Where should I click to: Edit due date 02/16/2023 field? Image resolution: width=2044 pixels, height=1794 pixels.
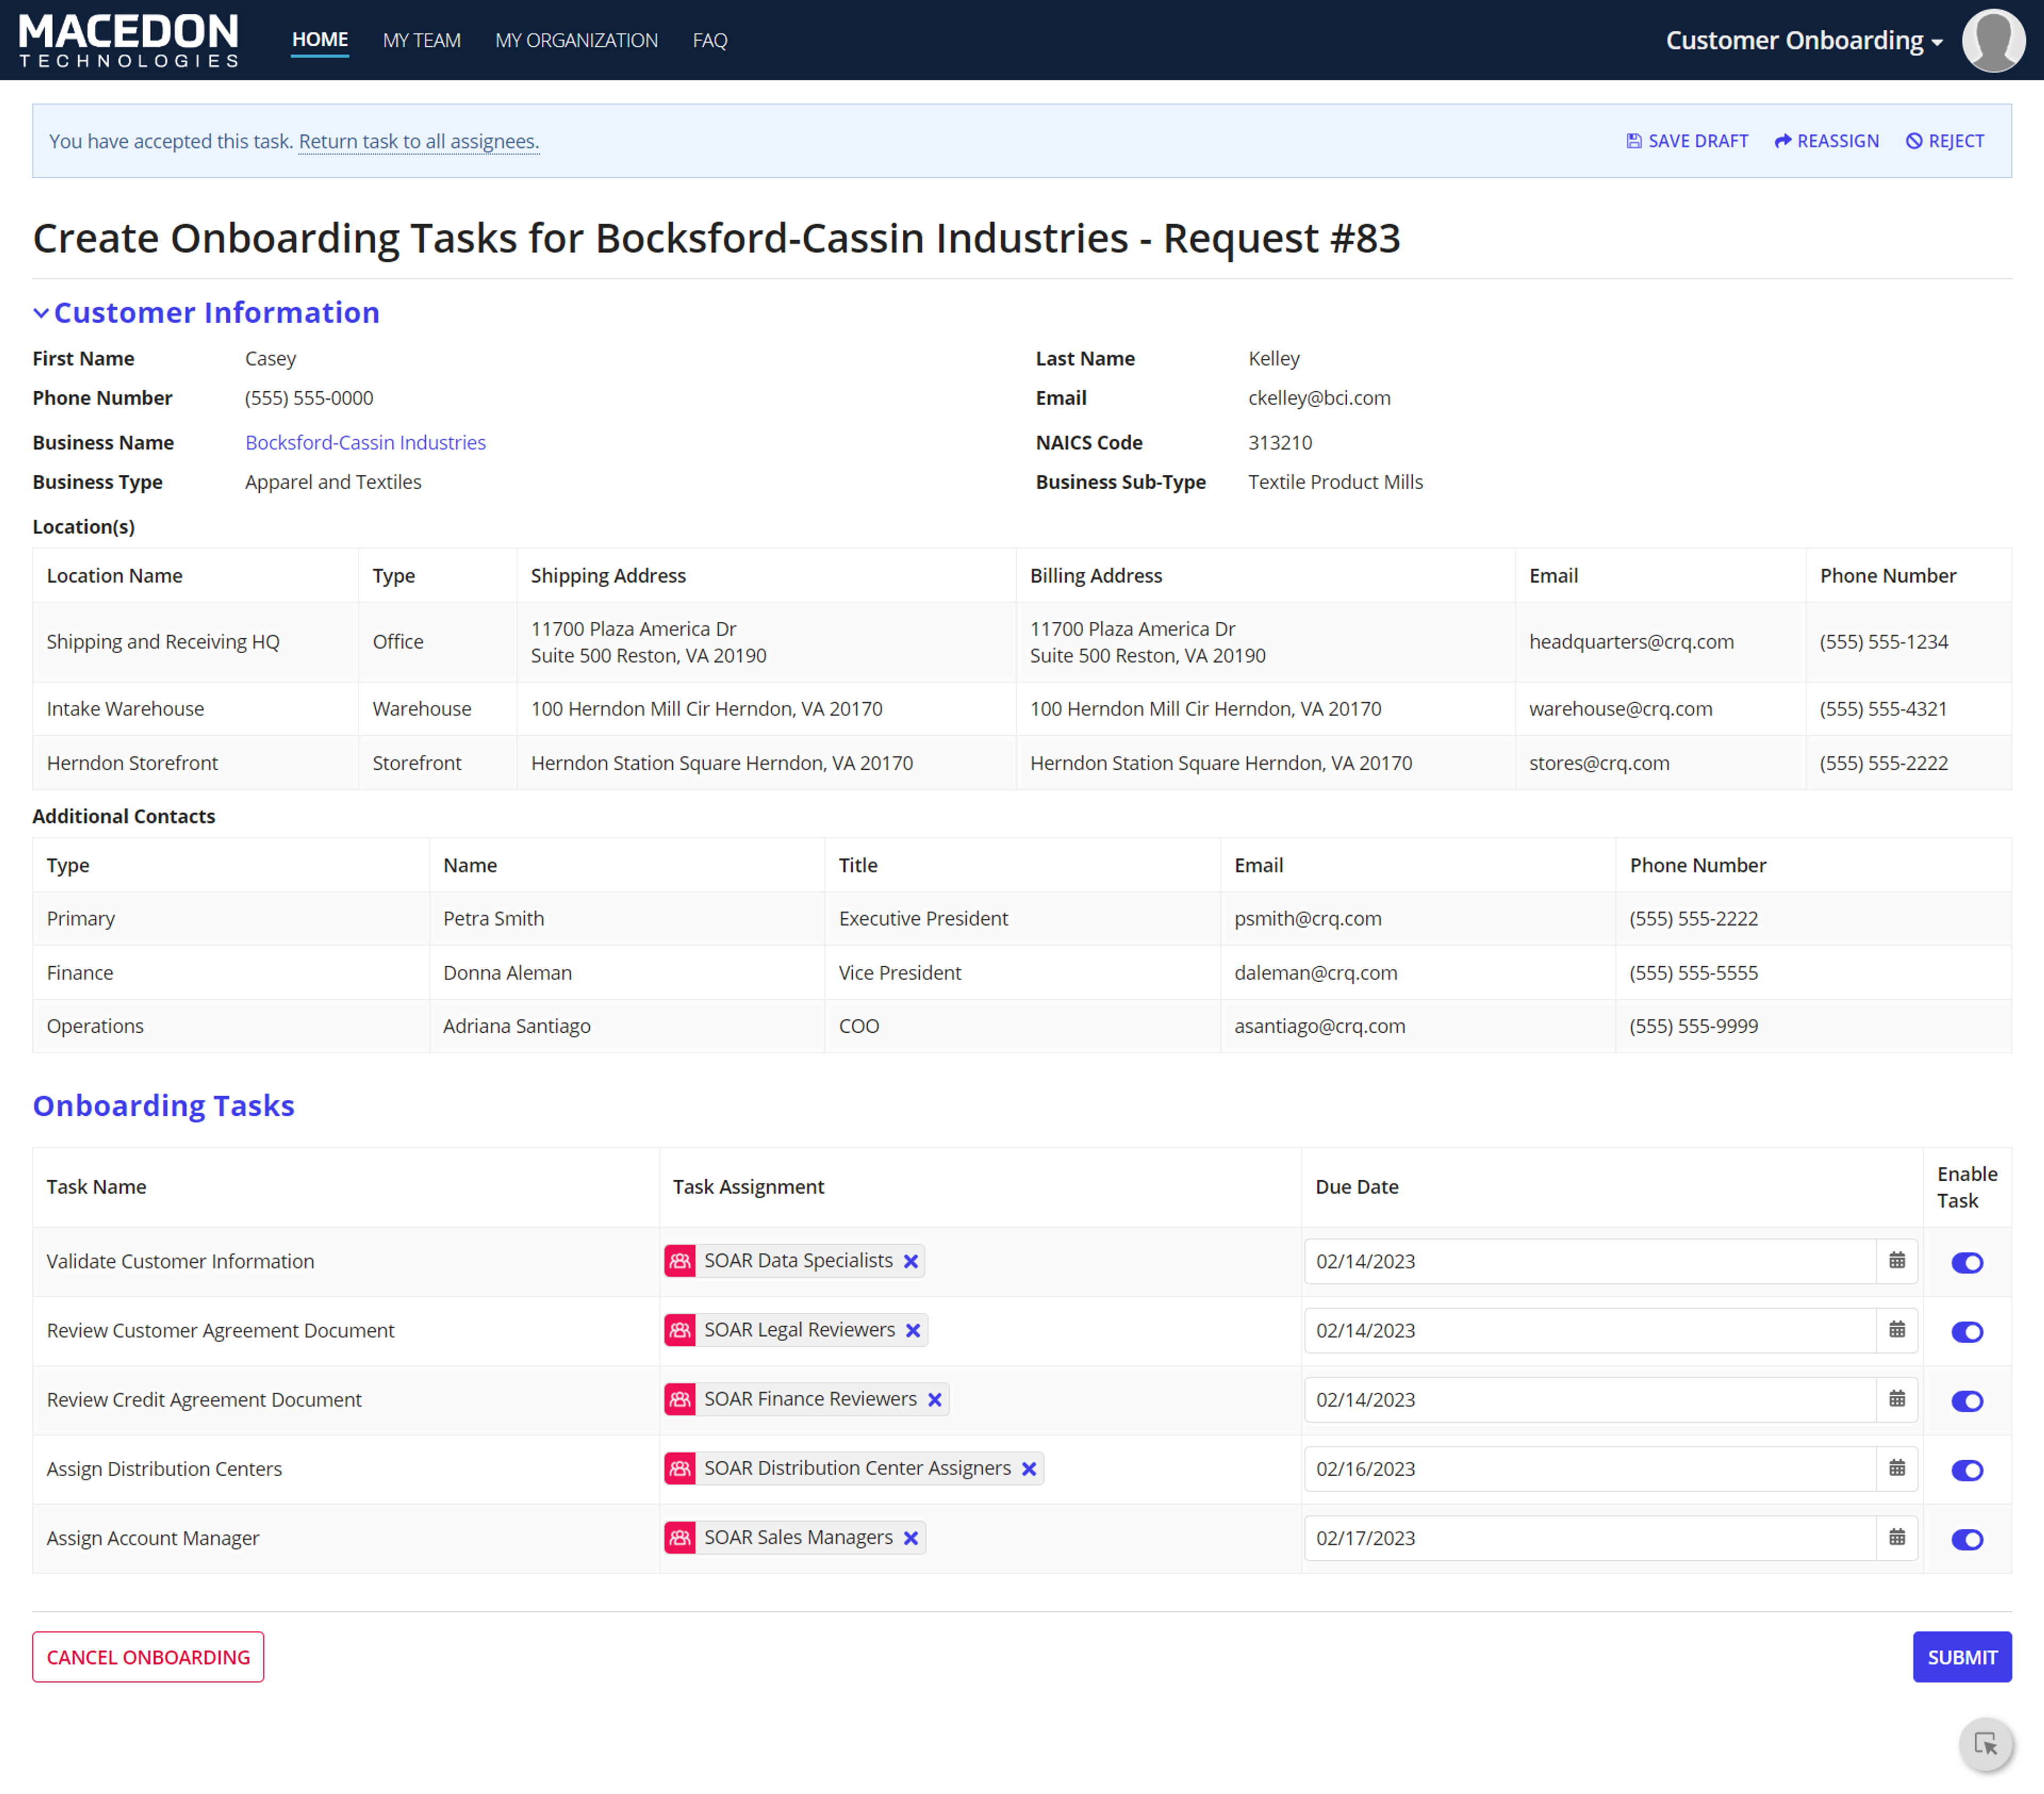click(x=1590, y=1468)
